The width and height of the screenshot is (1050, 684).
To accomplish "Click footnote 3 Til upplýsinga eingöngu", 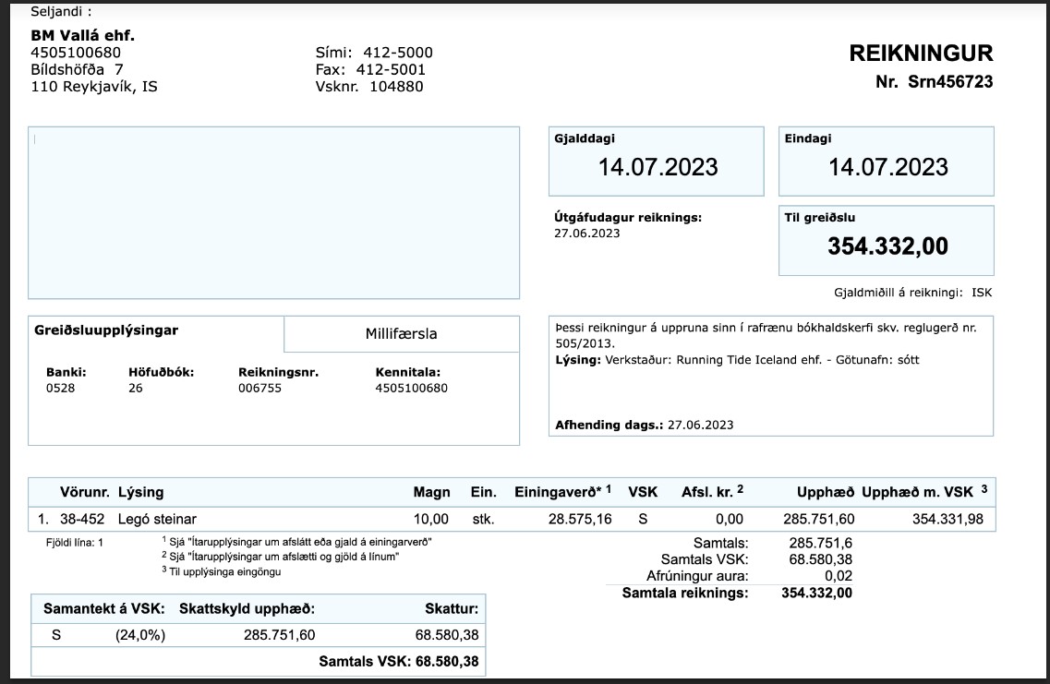I will coord(222,571).
